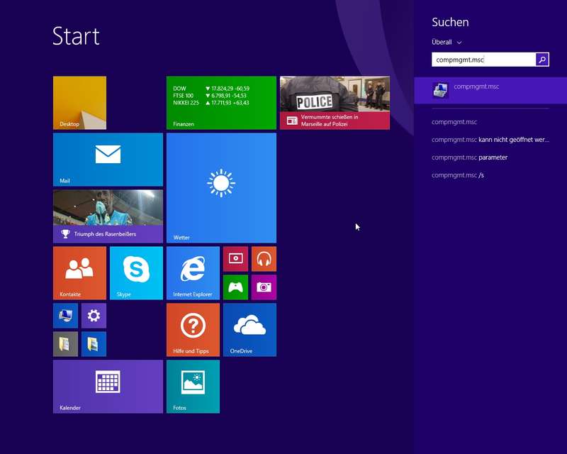This screenshot has height=454, width=567.
Task: Open the Wetter weather tile
Action: (x=221, y=187)
